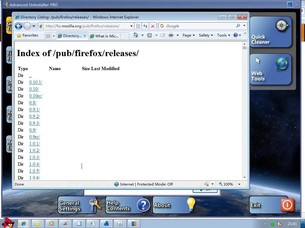The width and height of the screenshot is (305, 228).
Task: Go back with the blue Back arrow
Action: 19,26
